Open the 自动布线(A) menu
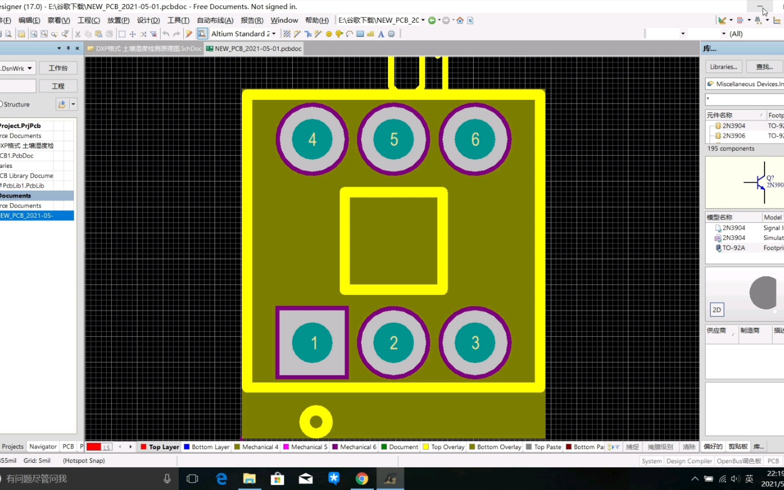Image resolution: width=784 pixels, height=490 pixels. pyautogui.click(x=215, y=20)
